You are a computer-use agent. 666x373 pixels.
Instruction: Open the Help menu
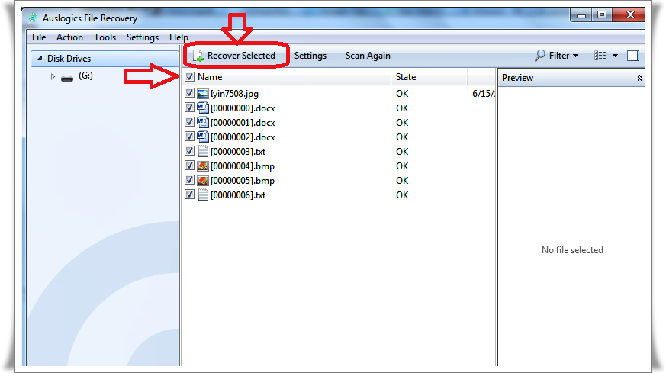179,37
